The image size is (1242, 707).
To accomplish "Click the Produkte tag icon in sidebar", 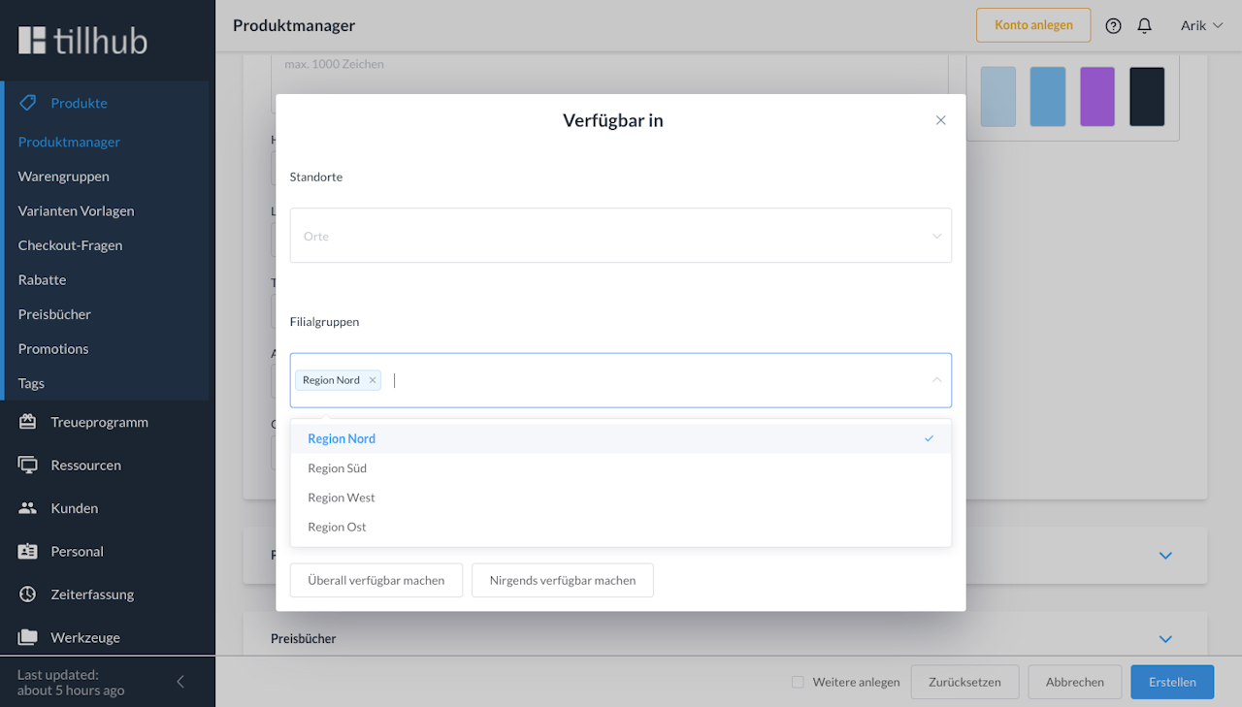I will pos(27,103).
